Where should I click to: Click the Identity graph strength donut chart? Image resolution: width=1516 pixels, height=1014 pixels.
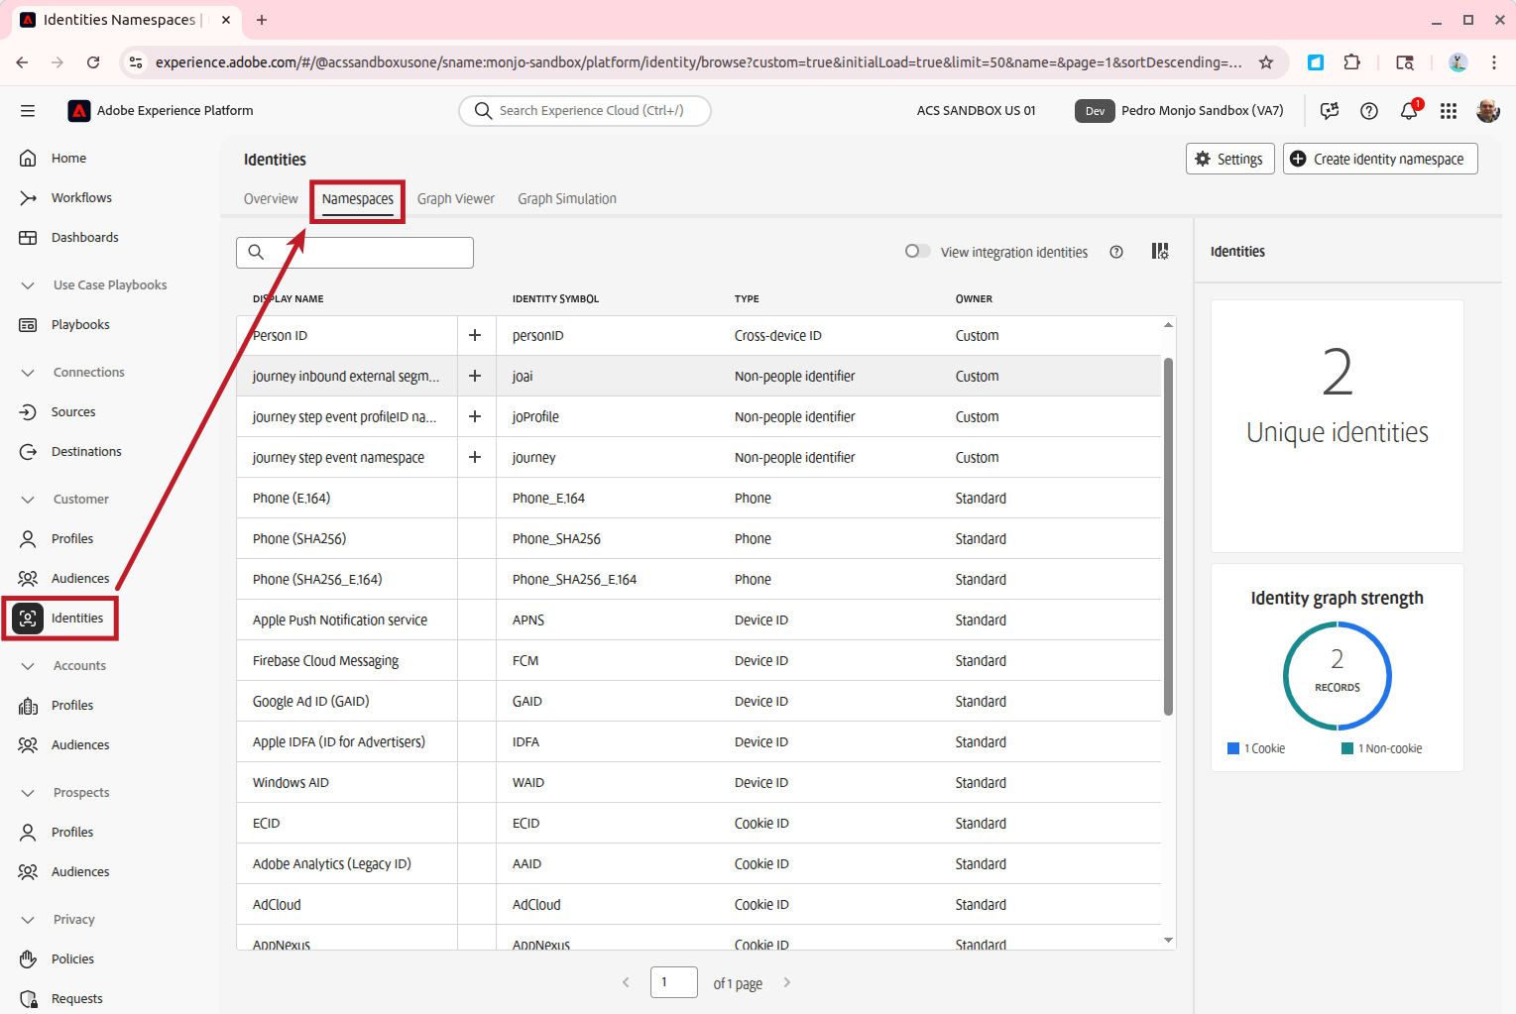click(x=1338, y=676)
